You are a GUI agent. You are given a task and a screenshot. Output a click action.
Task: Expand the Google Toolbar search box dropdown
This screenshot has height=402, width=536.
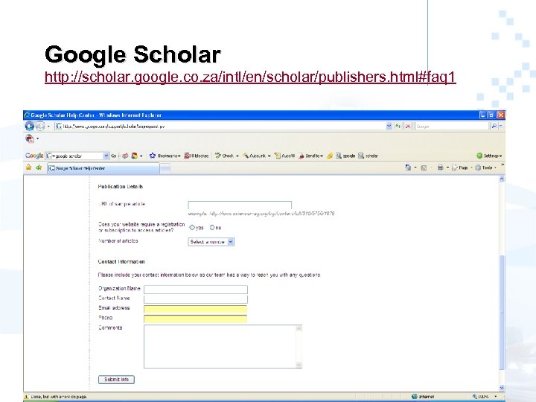[x=106, y=156]
